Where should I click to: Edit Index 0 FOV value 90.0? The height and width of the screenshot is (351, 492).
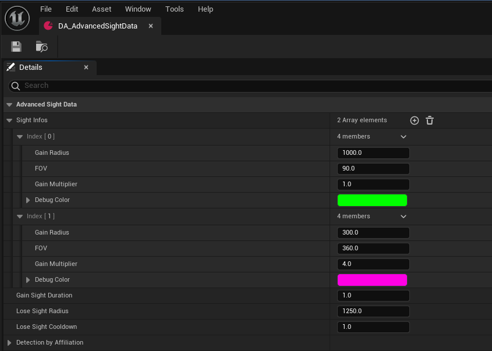[373, 168]
